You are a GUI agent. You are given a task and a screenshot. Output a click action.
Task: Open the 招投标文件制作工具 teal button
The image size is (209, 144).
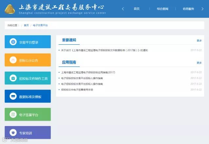[x=28, y=78]
